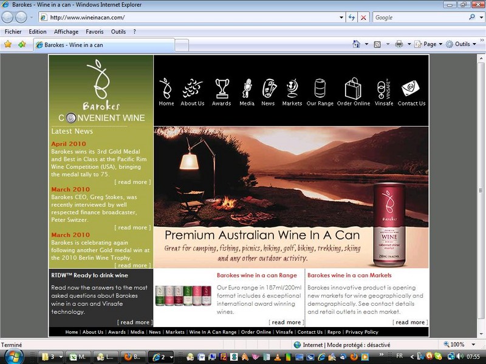Stop page loading with red X icon
Screen dimensions: 486x364
pos(363,18)
